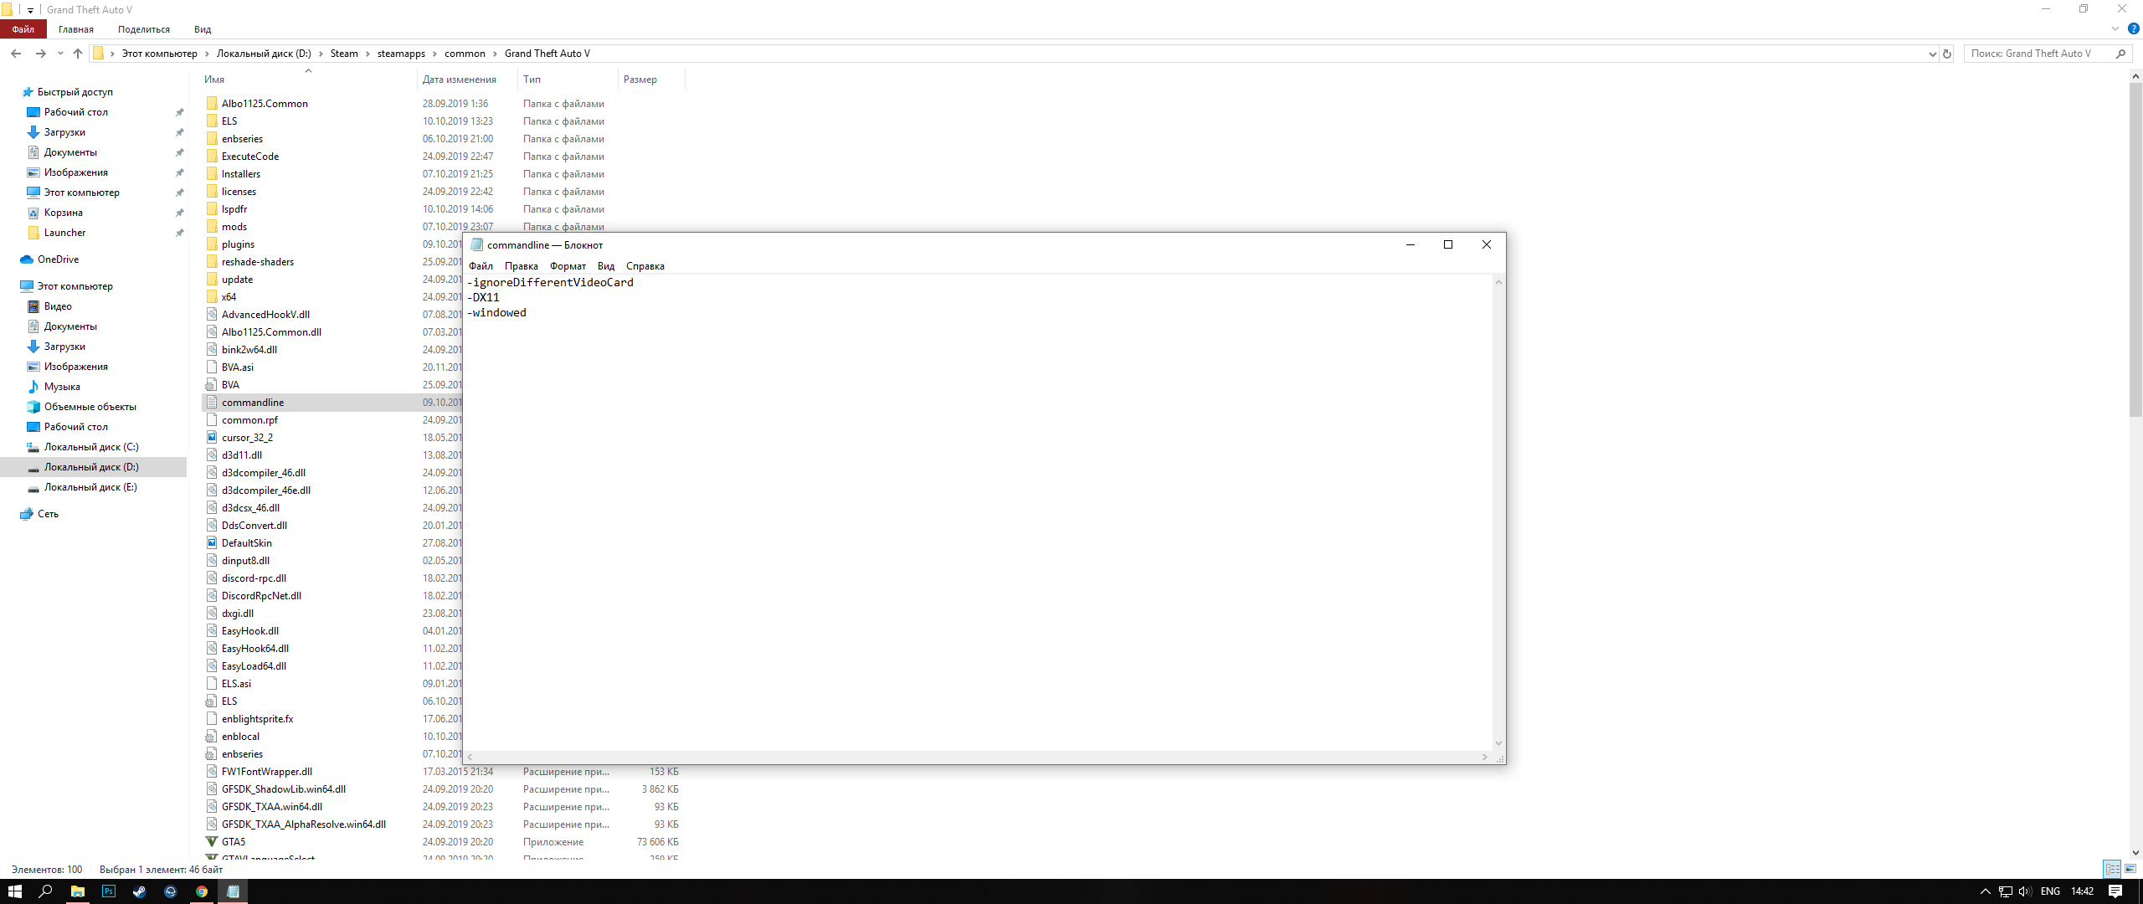Expand the address bar history dropdown
2143x904 pixels.
point(1932,54)
